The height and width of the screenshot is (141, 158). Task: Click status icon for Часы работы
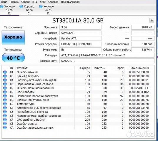[5, 92]
